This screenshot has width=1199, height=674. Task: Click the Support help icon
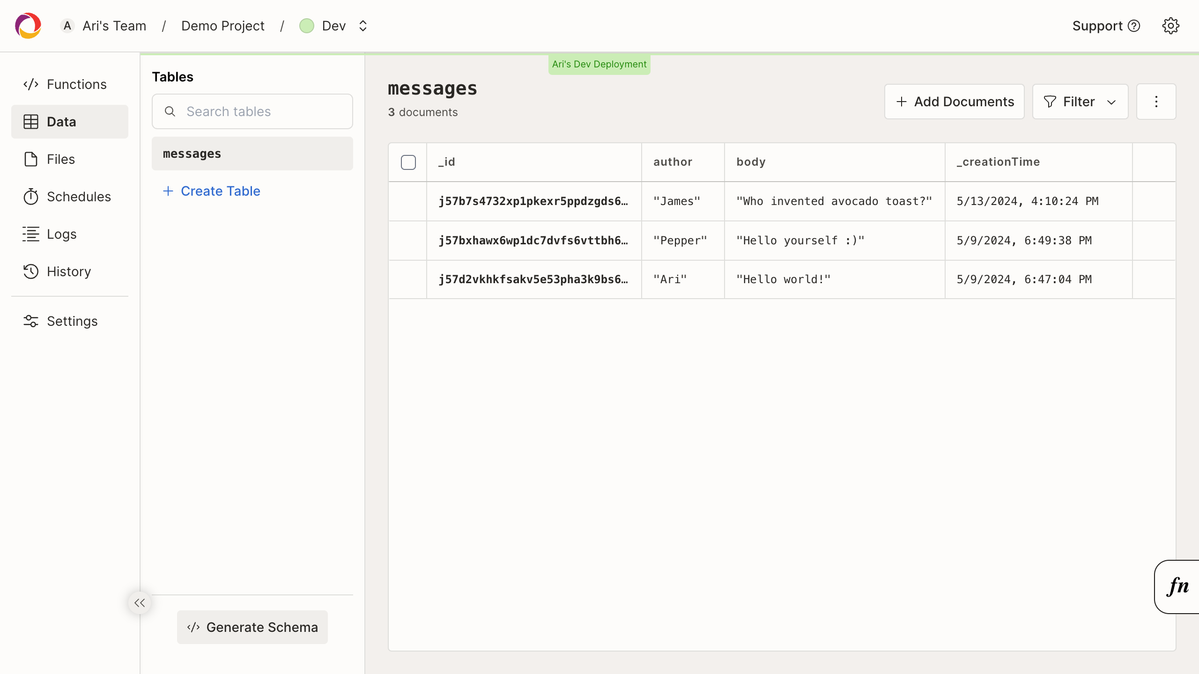[x=1134, y=26]
